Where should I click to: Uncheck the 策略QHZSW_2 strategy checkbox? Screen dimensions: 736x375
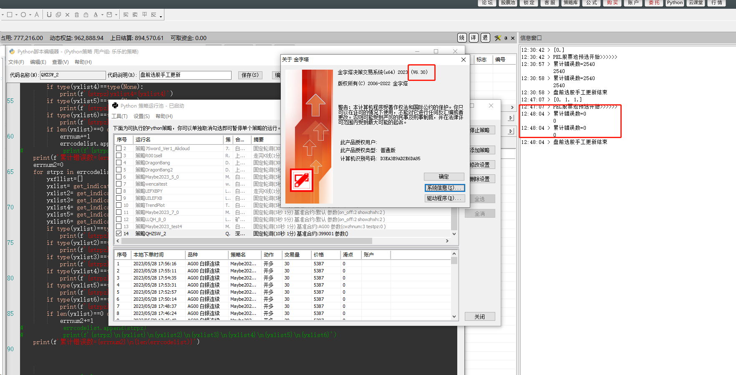pyautogui.click(x=119, y=234)
